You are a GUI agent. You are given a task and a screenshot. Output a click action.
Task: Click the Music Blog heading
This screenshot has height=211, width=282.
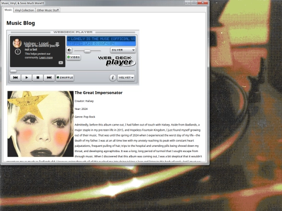(21, 23)
